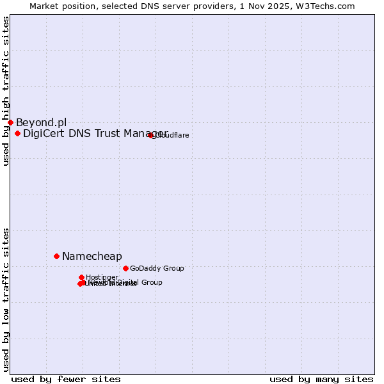The height and width of the screenshot is (384, 384).
Task: Click the DigiCert DNS Trust Manager marker
Action: (x=18, y=133)
